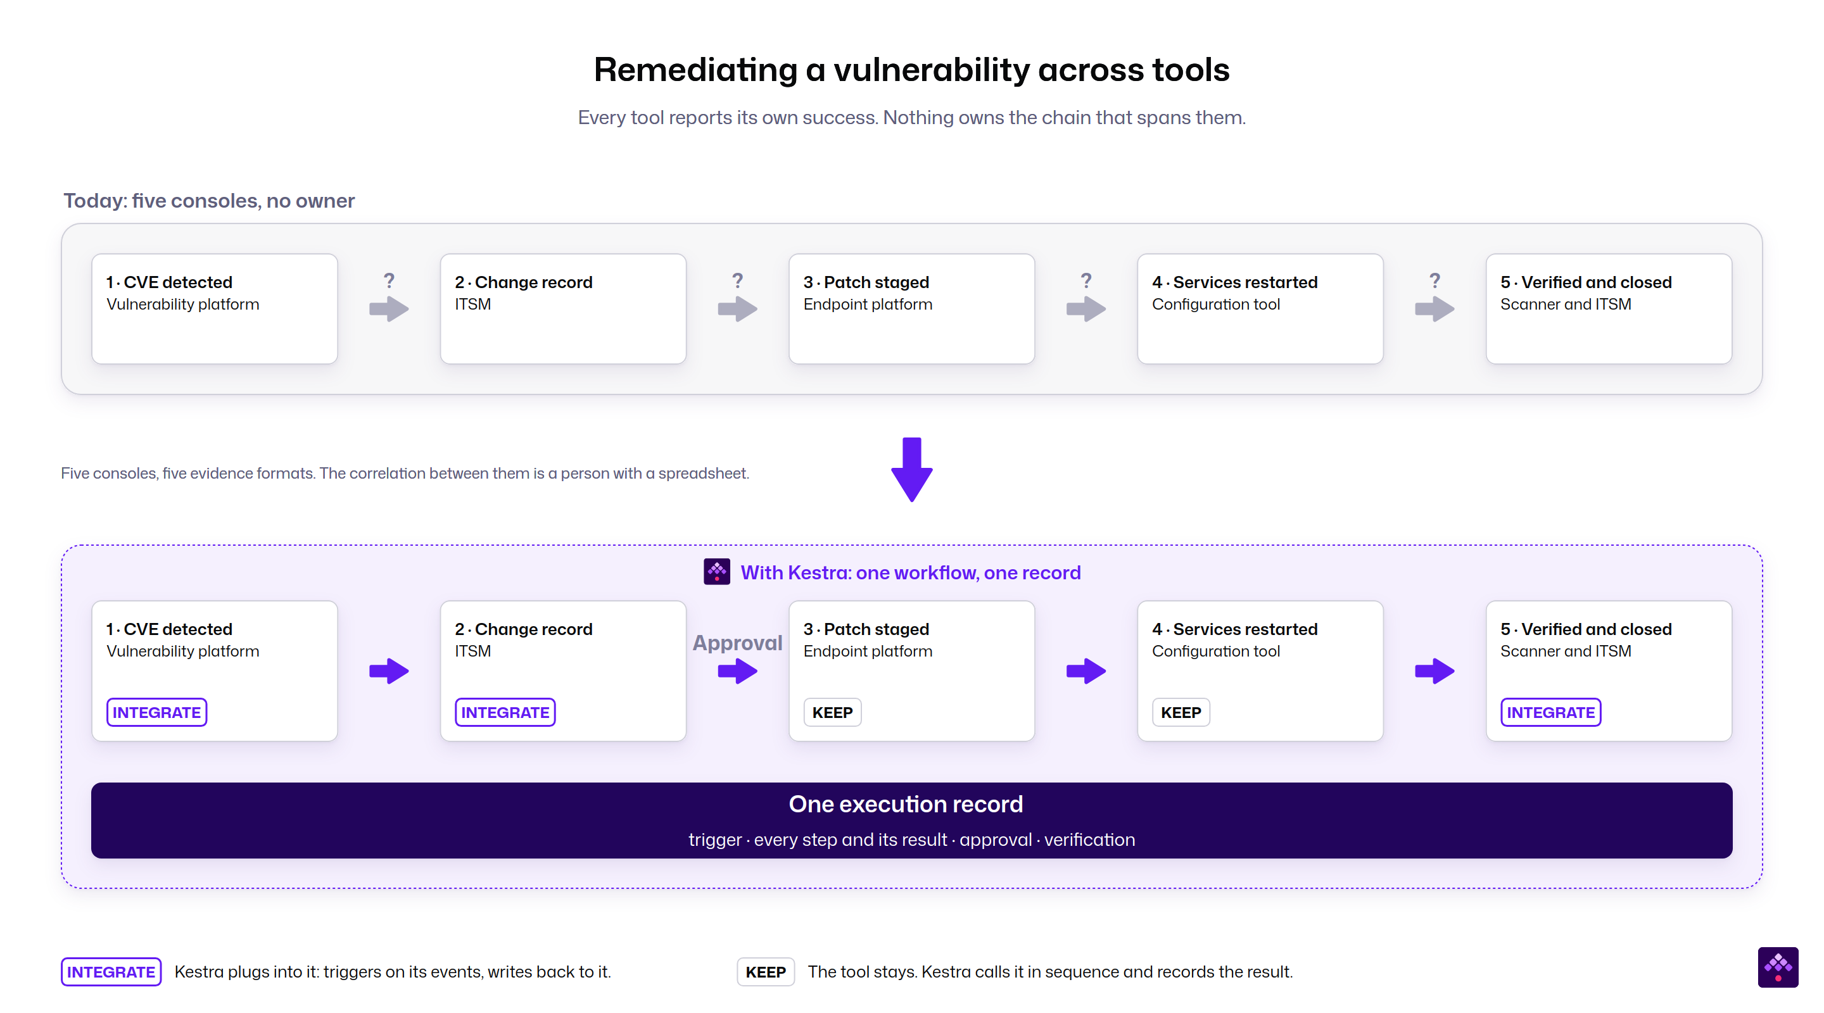Screen dimensions: 1824x1013
Task: Click the INTEGRATE badge under Change record
Action: [x=505, y=712]
